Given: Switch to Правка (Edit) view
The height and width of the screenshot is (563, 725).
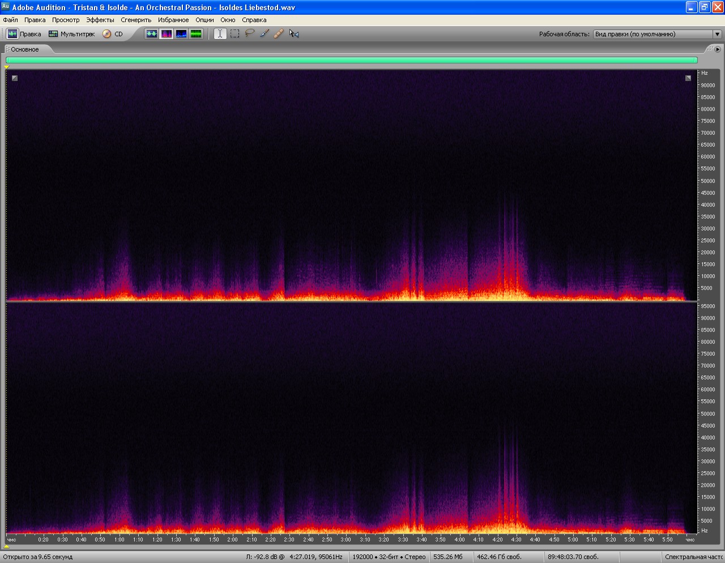Looking at the screenshot, I should pos(24,34).
